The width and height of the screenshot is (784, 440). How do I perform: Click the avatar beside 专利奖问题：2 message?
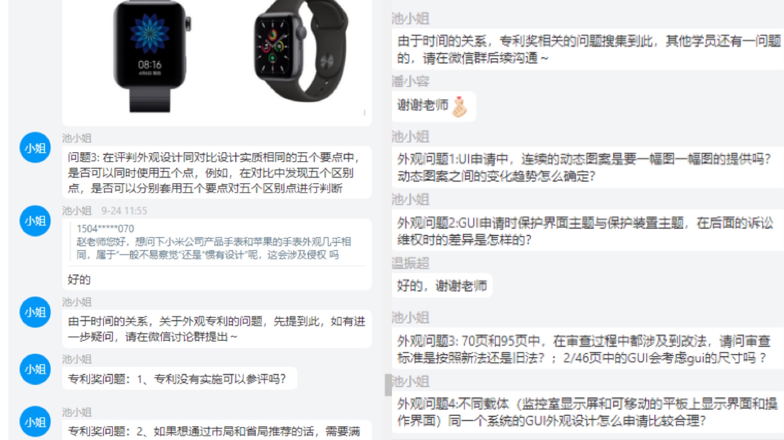pos(35,421)
